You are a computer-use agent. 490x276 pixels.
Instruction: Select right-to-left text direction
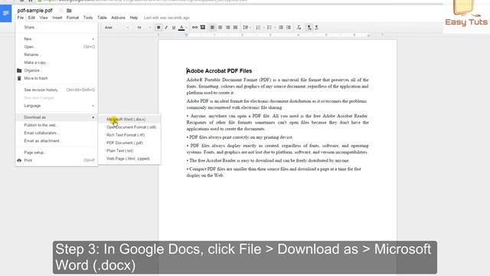(x=316, y=28)
